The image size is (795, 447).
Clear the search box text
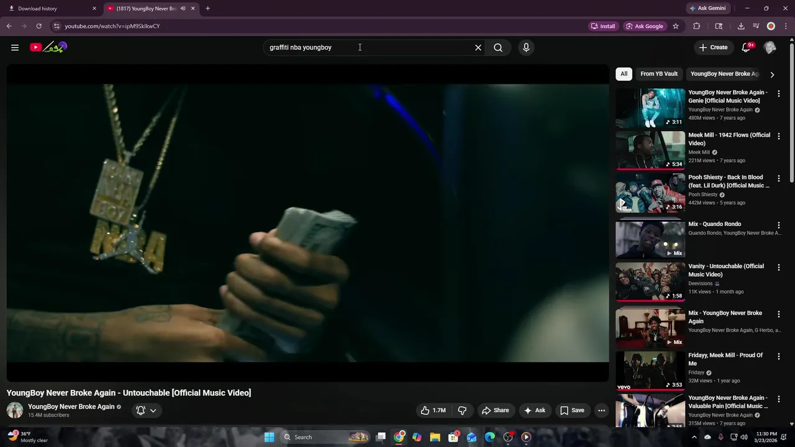click(x=478, y=47)
